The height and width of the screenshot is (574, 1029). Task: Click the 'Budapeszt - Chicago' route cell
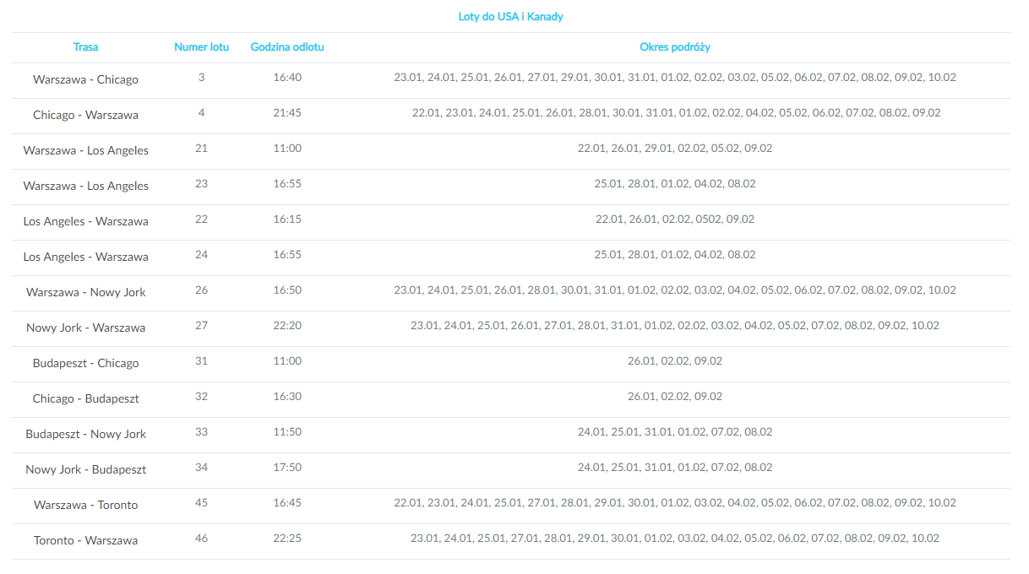click(x=85, y=363)
